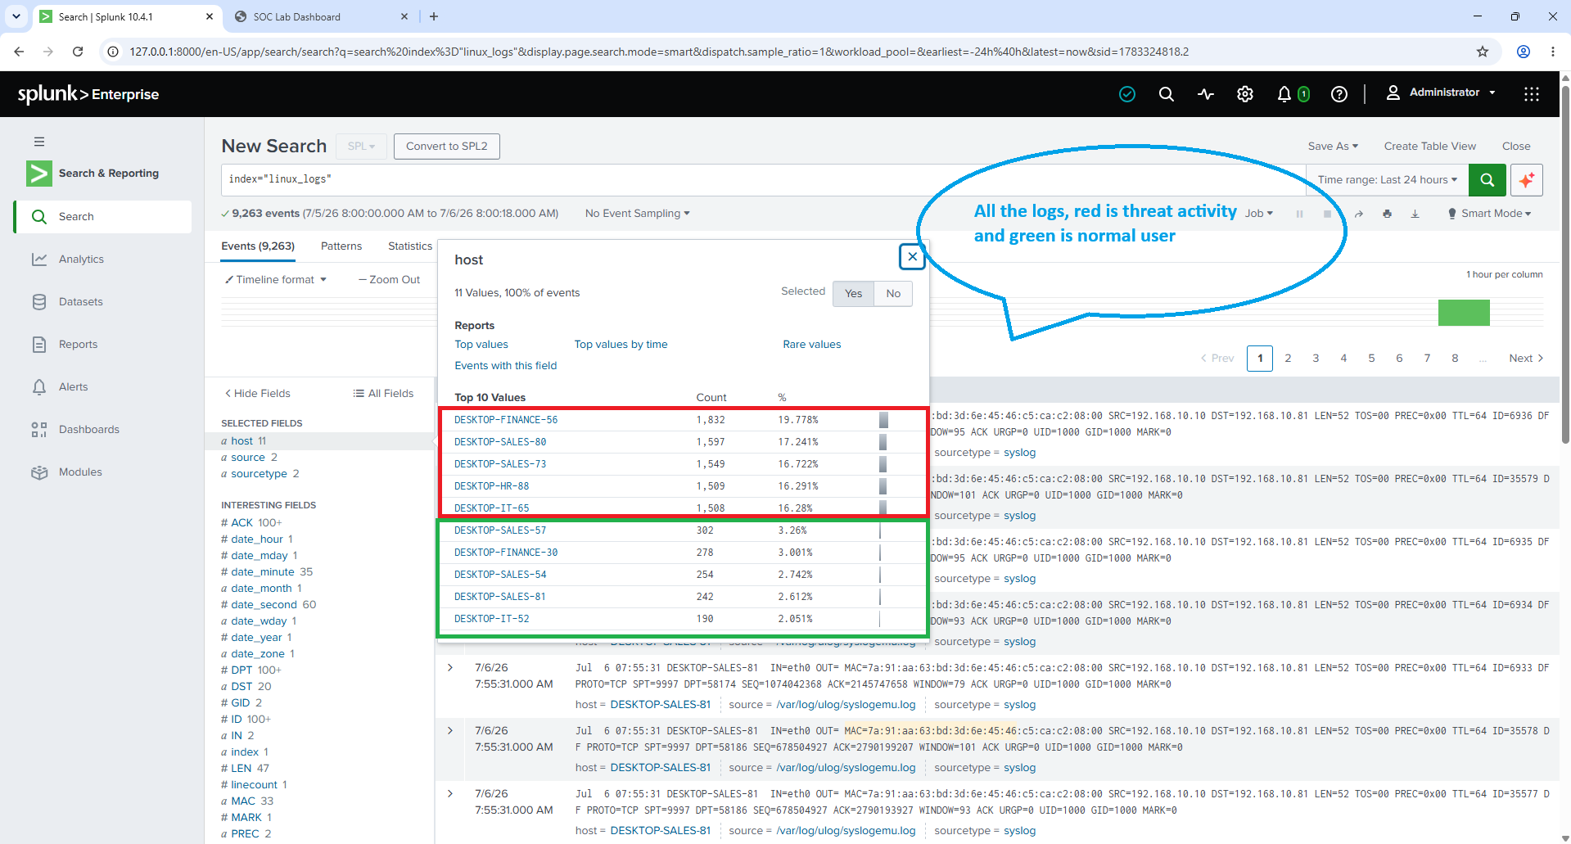Open the Timeline format dropdown
Screen dimensions: 1571x844
[276, 280]
